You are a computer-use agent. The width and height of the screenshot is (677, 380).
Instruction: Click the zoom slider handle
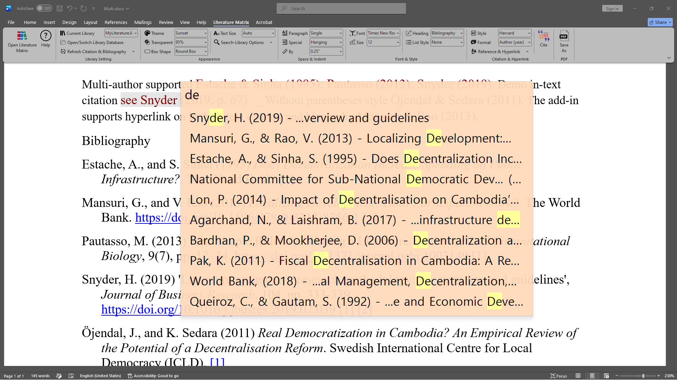tap(643, 376)
